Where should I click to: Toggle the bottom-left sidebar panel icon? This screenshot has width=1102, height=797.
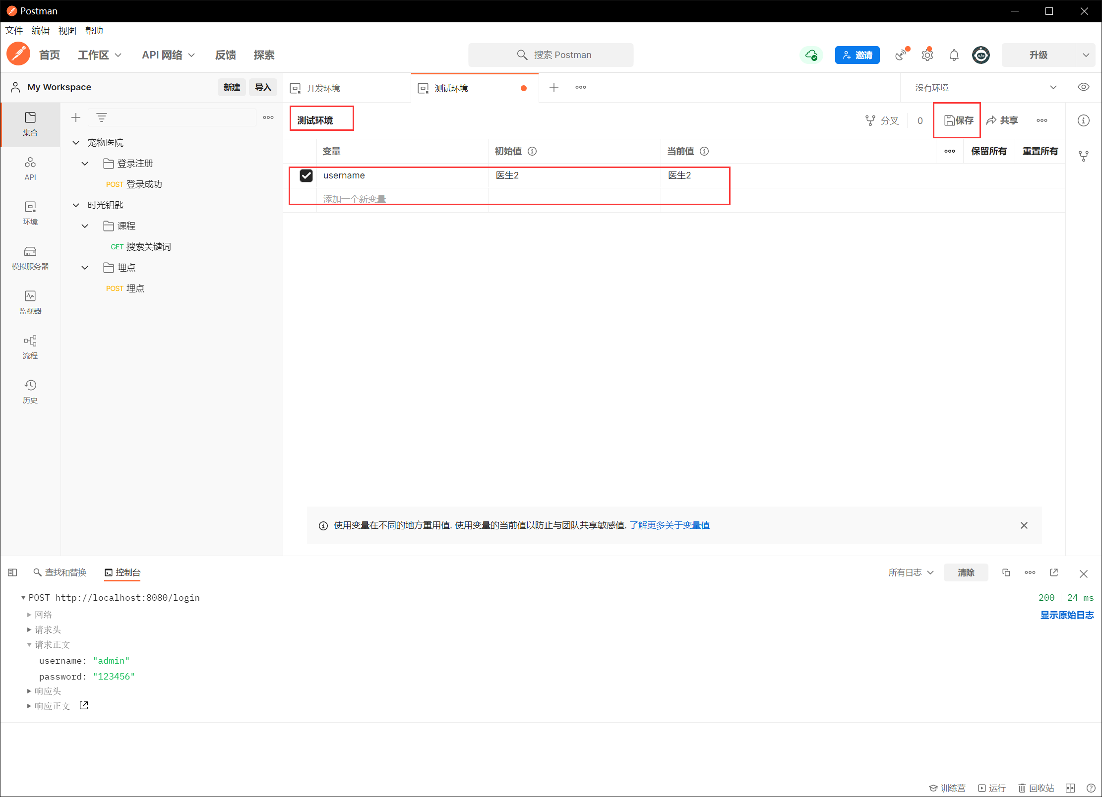pyautogui.click(x=13, y=572)
